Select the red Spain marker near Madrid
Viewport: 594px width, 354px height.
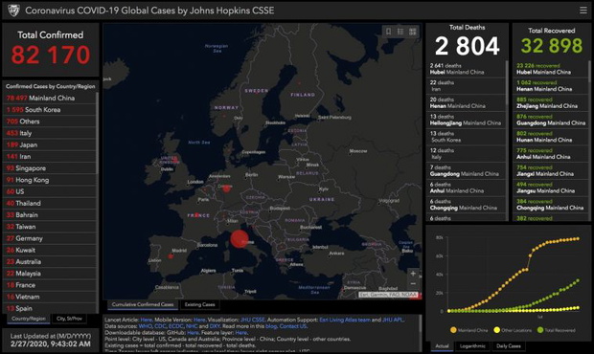[x=171, y=256]
